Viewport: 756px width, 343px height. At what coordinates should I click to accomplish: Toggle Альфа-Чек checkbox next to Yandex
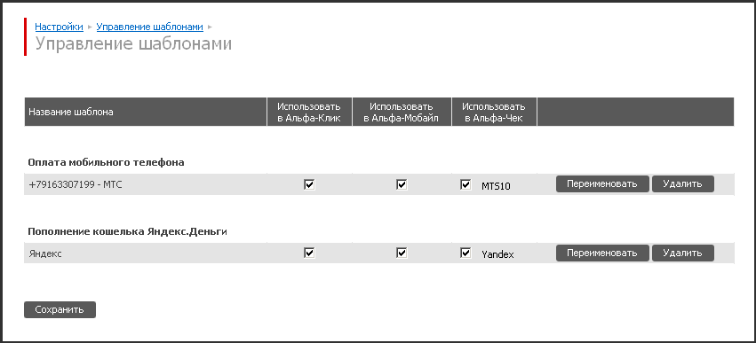point(466,253)
